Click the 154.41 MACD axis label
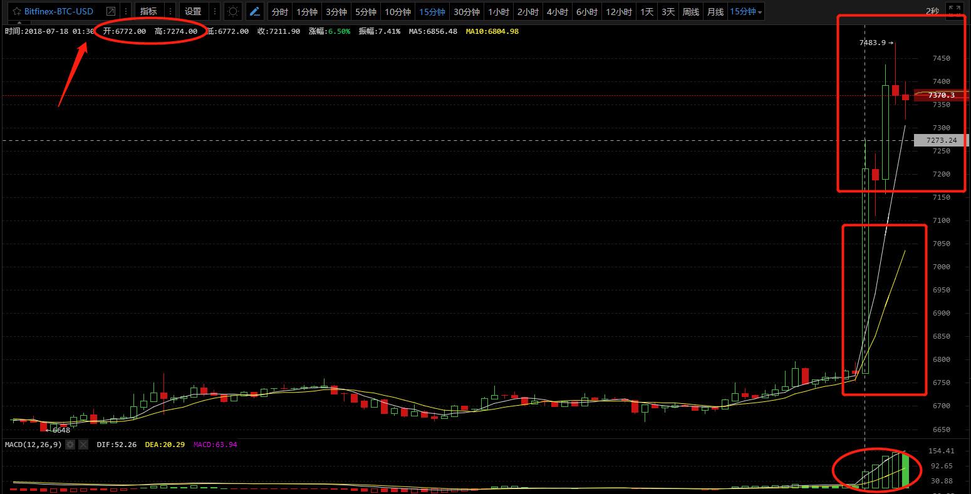The height and width of the screenshot is (494, 971). 942,451
